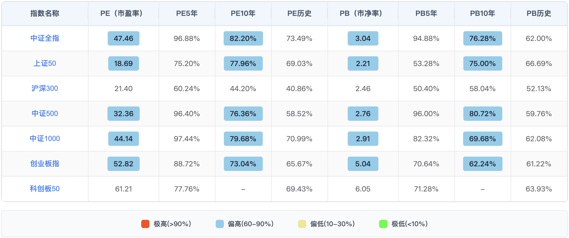Open the 上证50 index link
This screenshot has width=569, height=238.
click(x=45, y=63)
